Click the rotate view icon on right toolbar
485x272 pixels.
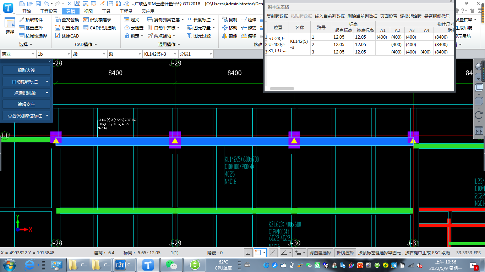coord(479,115)
